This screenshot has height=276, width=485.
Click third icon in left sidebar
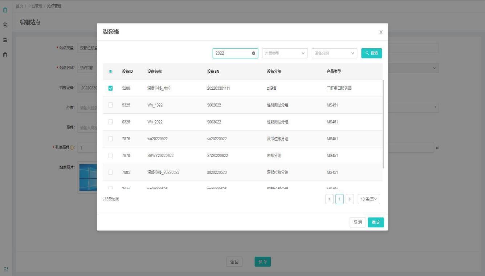(x=5, y=40)
